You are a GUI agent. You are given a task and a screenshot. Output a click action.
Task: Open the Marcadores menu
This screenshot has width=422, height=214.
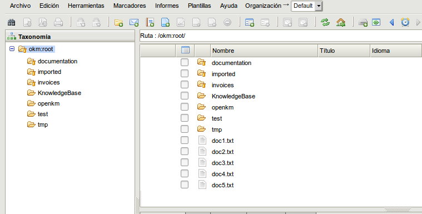point(130,6)
